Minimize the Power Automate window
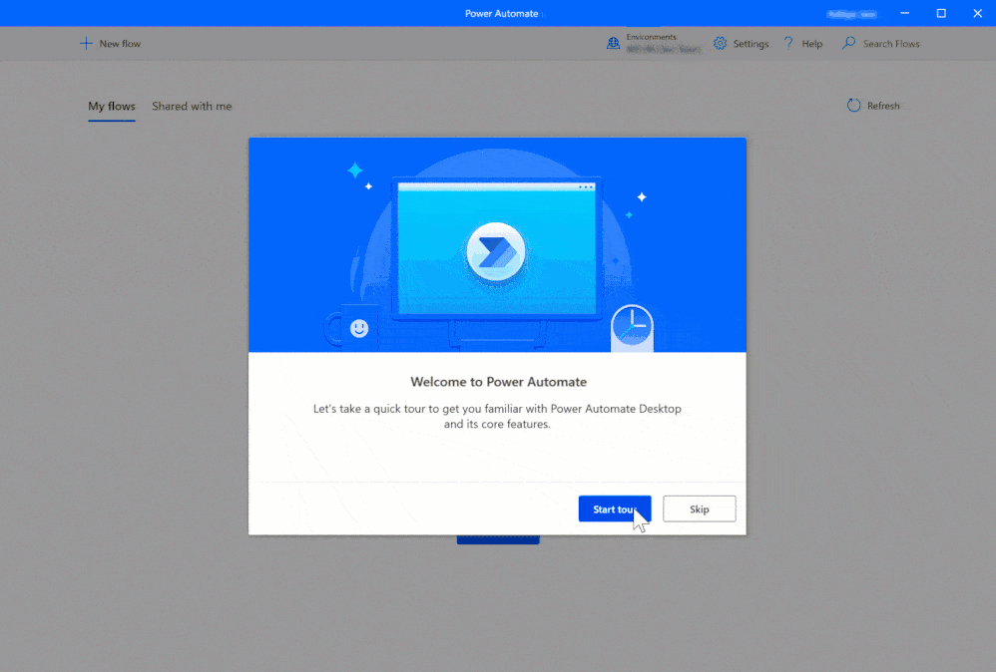 tap(904, 13)
